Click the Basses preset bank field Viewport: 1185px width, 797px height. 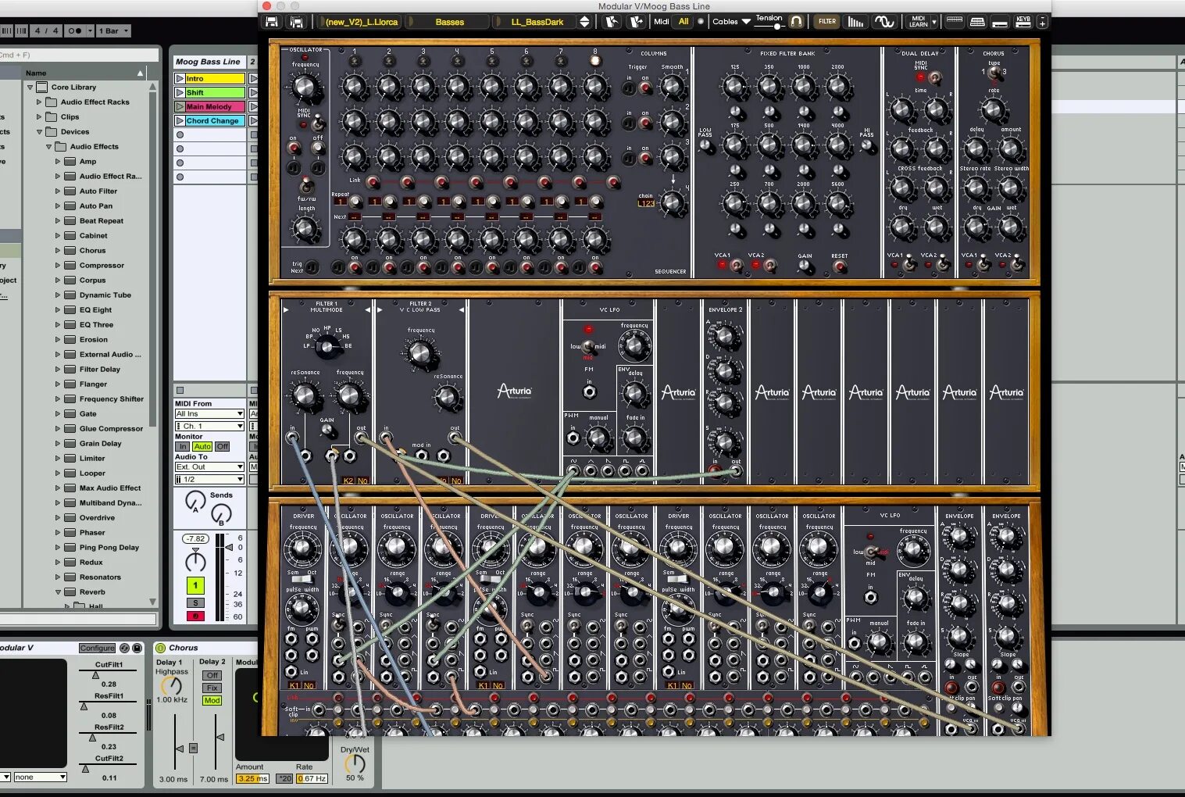[x=449, y=22]
